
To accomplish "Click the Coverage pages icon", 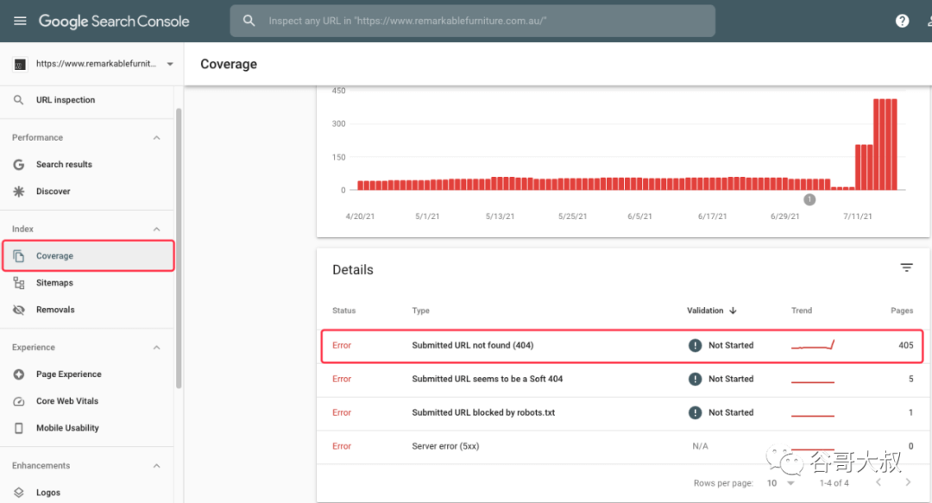I will click(19, 256).
